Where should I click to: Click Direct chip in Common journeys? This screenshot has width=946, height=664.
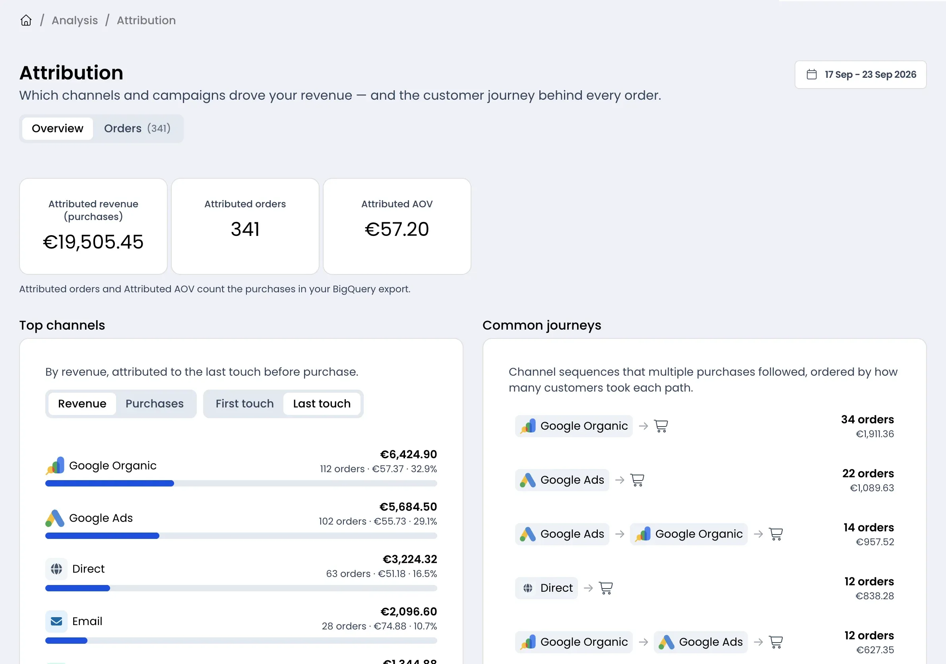tap(547, 588)
